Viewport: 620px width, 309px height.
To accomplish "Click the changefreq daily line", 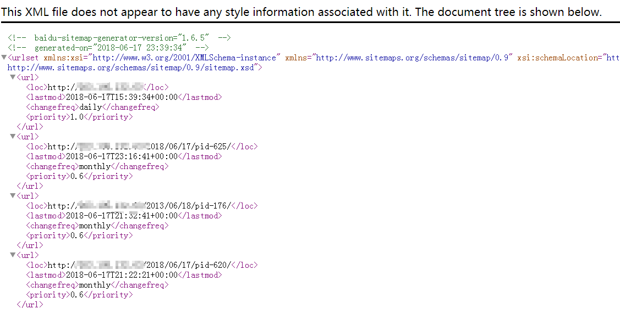I will click(x=91, y=107).
